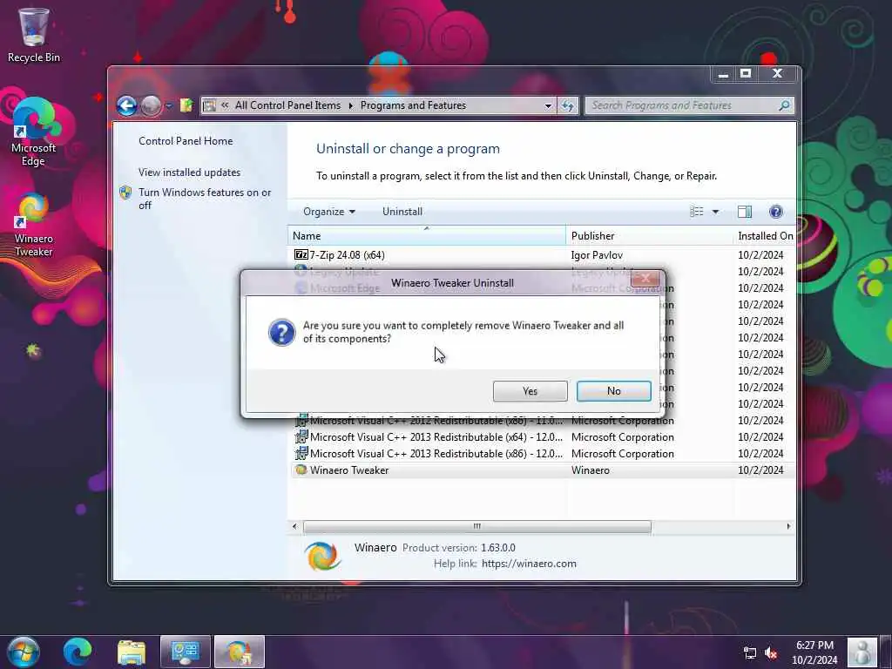
Task: Open Control Panel Home link
Action: (186, 141)
